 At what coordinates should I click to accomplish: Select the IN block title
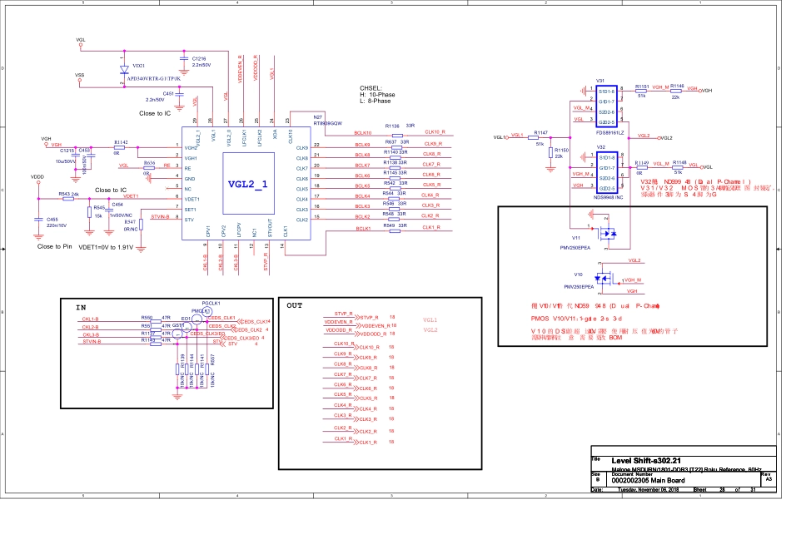pos(81,308)
